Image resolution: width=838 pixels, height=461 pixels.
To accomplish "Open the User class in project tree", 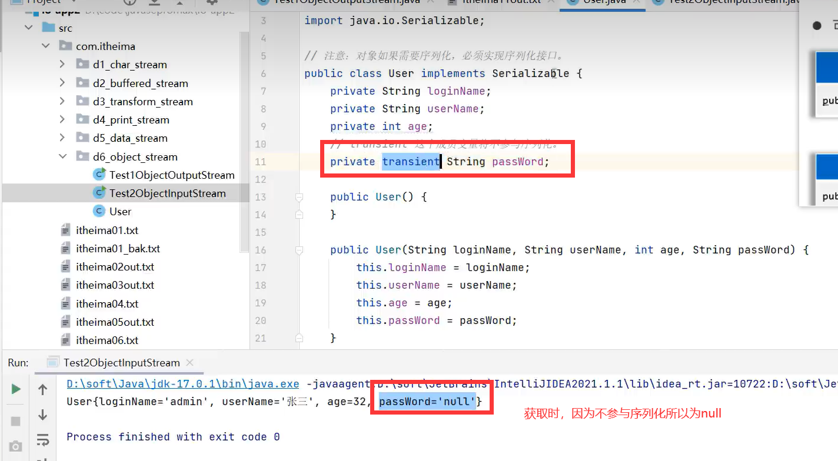I will click(x=120, y=211).
